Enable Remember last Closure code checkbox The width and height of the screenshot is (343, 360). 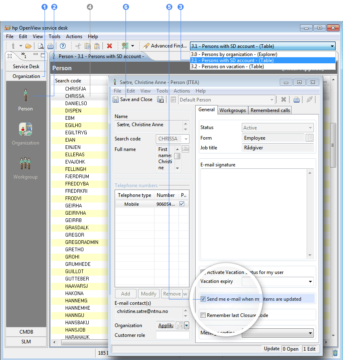(x=203, y=315)
